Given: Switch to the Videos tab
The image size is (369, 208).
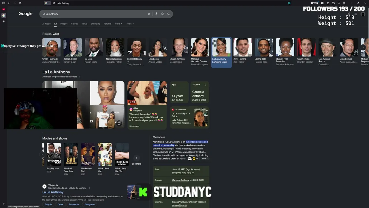Looking at the screenshot, I should coord(74,24).
